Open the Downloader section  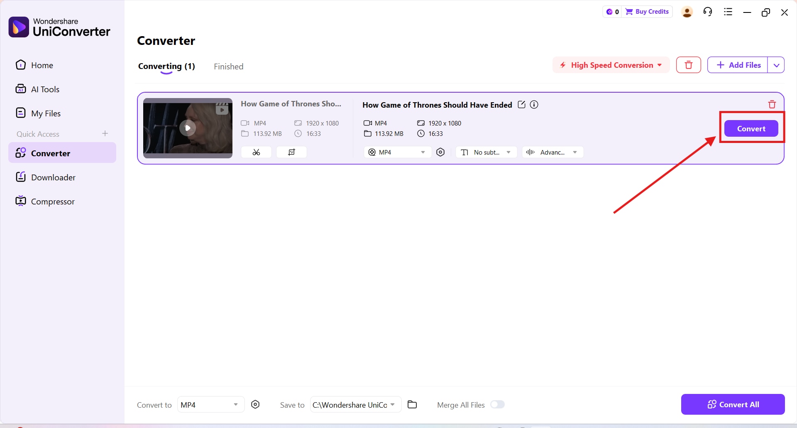pos(53,177)
